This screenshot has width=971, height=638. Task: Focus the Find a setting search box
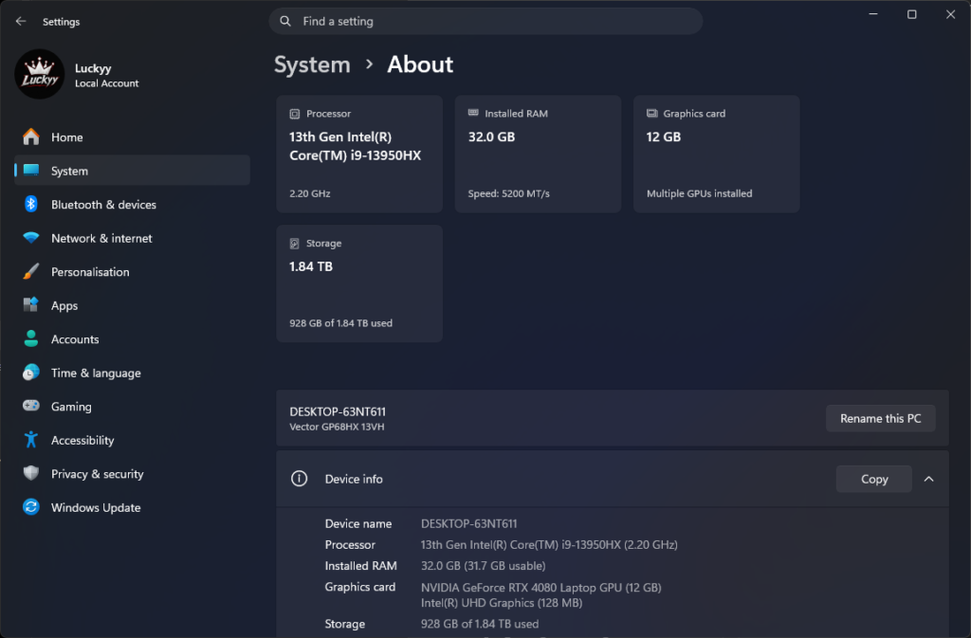click(485, 21)
